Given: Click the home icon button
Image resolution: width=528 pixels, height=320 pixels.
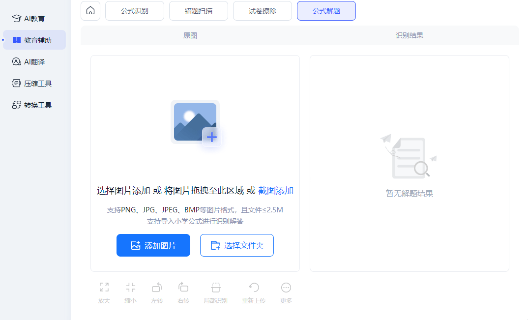Looking at the screenshot, I should 90,11.
